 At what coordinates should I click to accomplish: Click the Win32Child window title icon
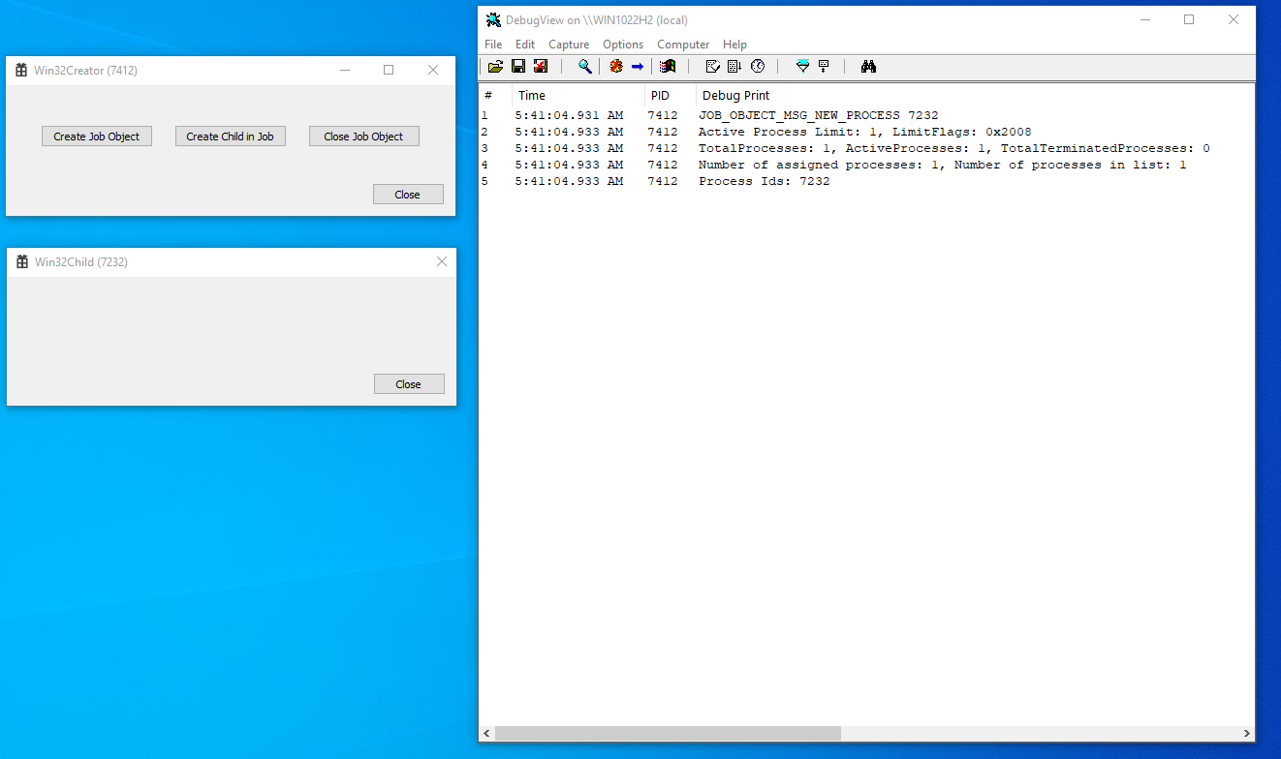click(22, 261)
